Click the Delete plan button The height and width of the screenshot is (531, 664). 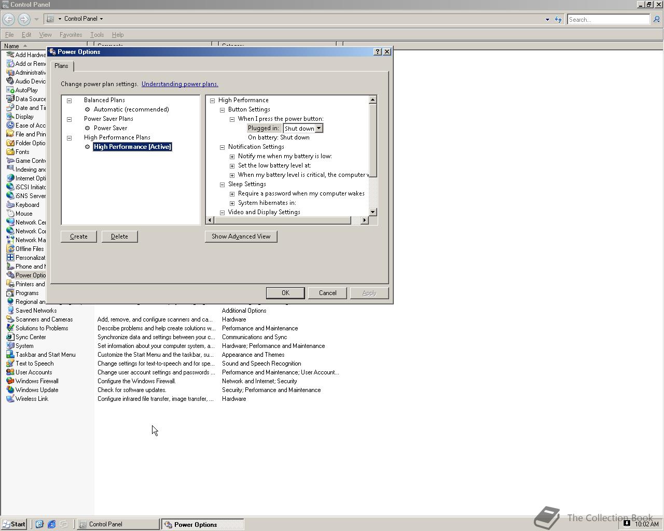point(119,236)
